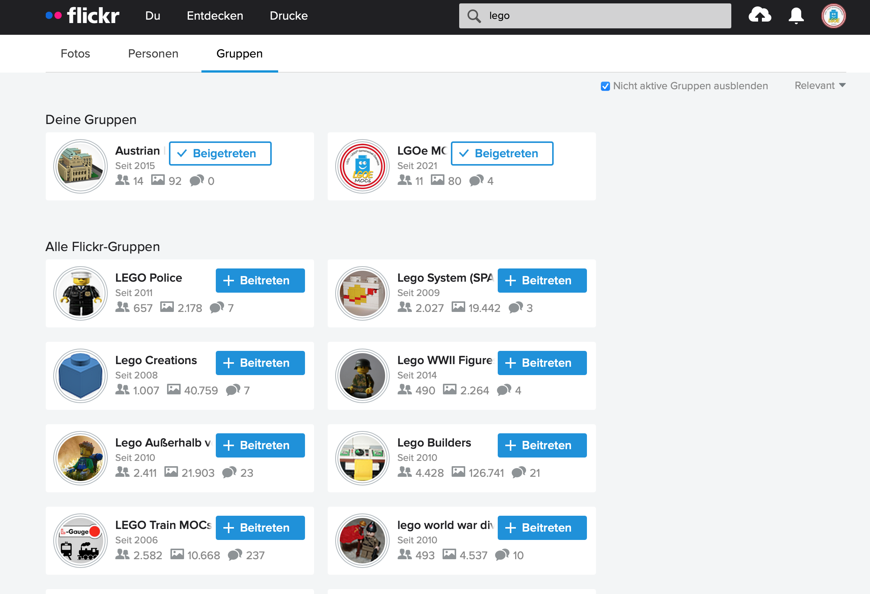Toggle Beigetreten for LGOe MOCs group

click(502, 154)
